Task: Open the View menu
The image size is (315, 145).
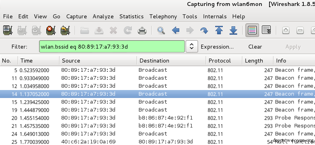Action: (x=40, y=16)
